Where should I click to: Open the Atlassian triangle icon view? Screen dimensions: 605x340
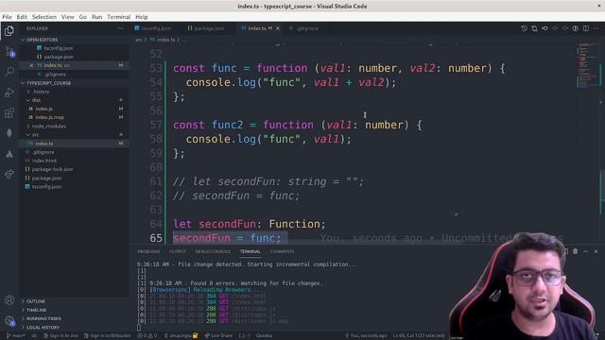9,154
